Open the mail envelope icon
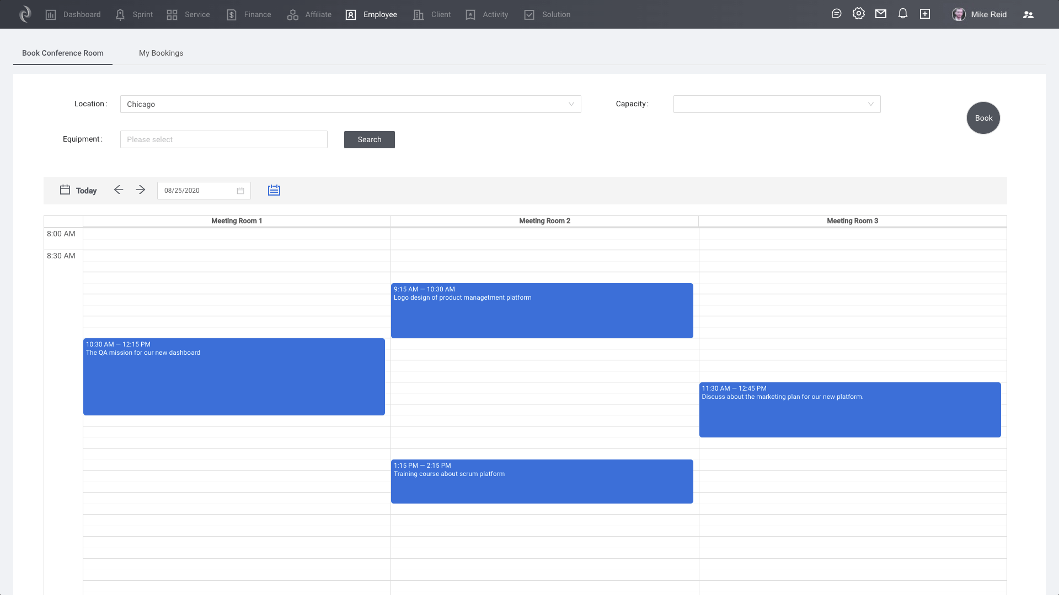The height and width of the screenshot is (595, 1059). [881, 14]
